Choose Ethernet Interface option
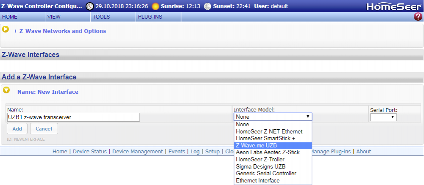The width and height of the screenshot is (424, 185). pos(273,180)
